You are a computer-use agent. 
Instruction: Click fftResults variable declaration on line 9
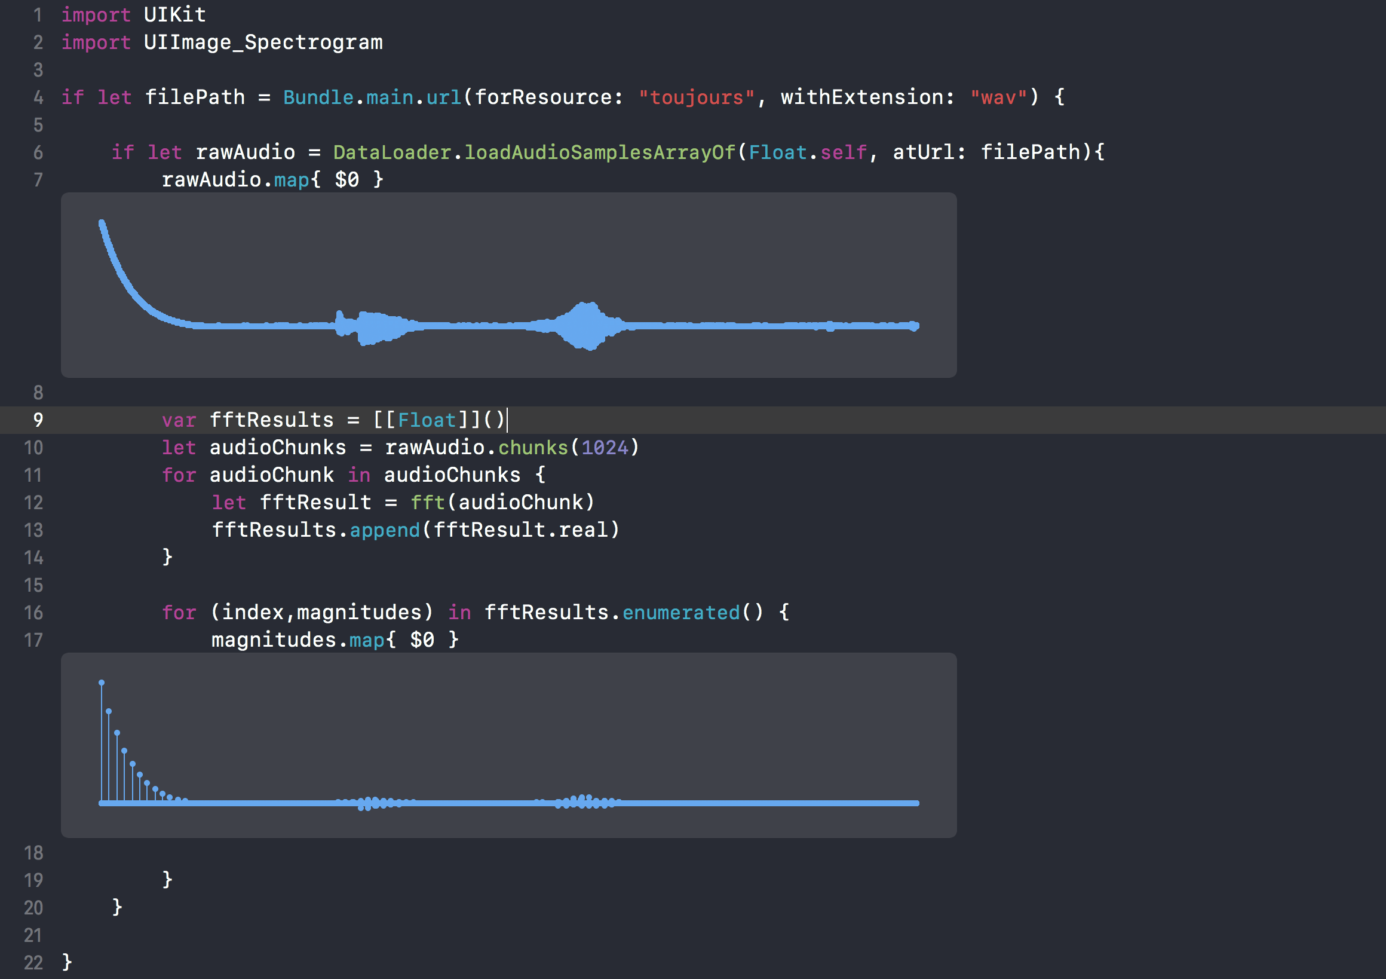pyautogui.click(x=272, y=420)
